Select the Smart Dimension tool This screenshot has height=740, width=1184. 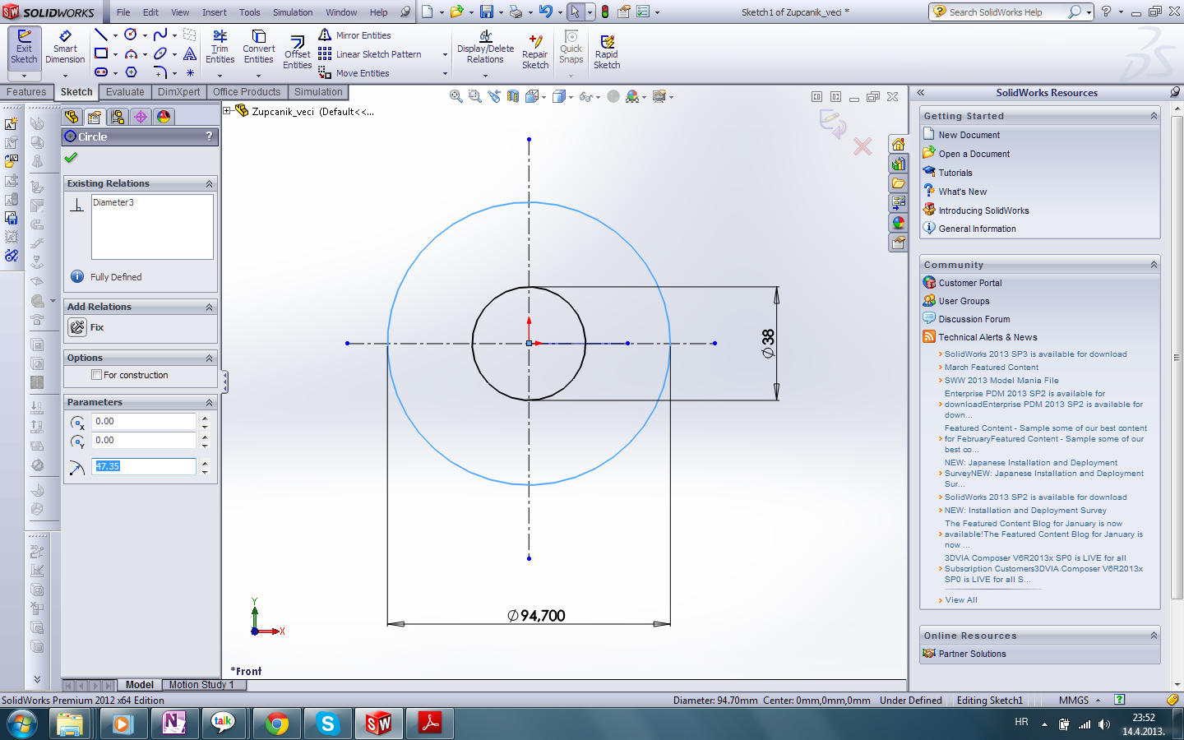tap(65, 47)
